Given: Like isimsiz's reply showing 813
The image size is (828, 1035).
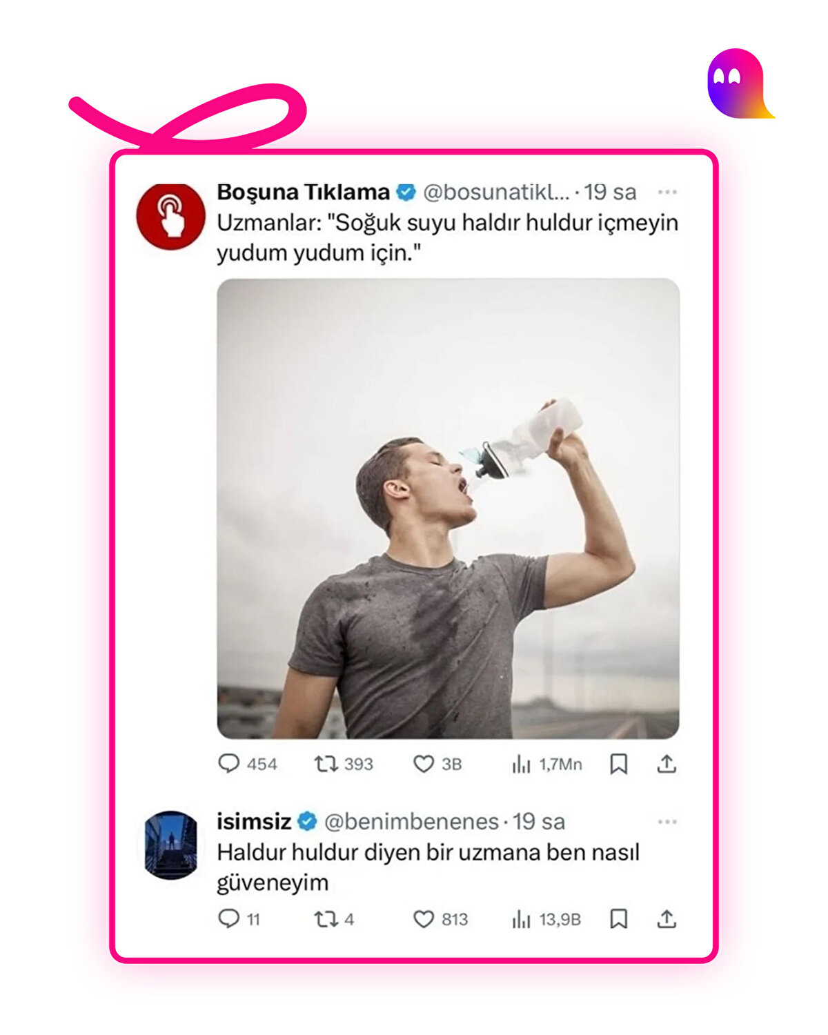Looking at the screenshot, I should pyautogui.click(x=424, y=919).
